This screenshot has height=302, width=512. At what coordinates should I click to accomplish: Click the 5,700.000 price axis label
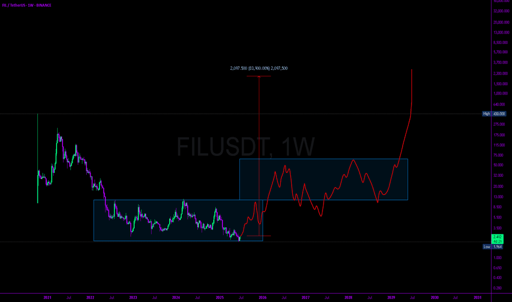point(500,52)
